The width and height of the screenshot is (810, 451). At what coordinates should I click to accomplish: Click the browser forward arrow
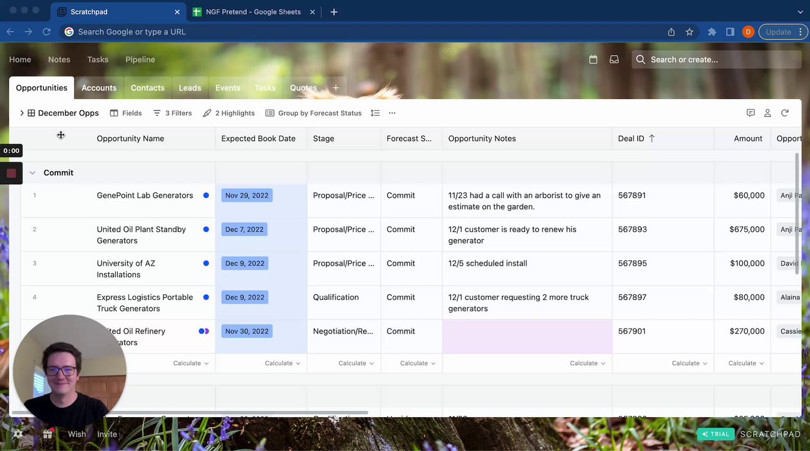pos(28,32)
